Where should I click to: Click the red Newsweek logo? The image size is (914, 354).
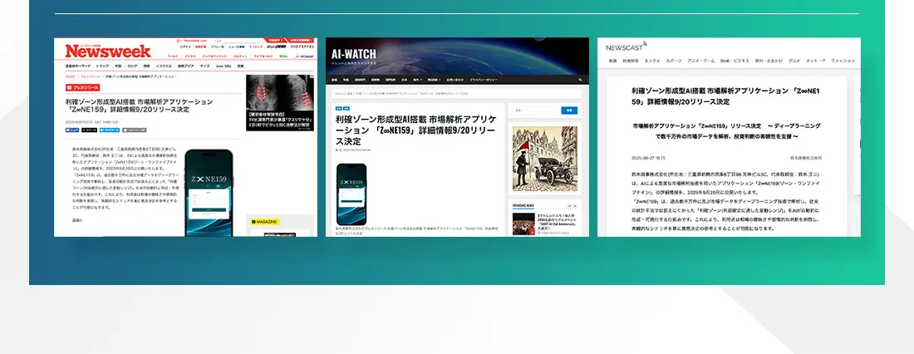pos(108,51)
